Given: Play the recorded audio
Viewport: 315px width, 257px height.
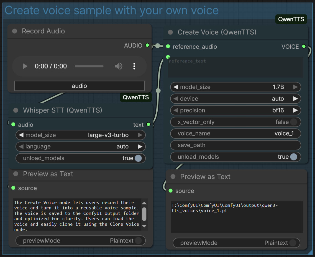Looking at the screenshot, I should (x=25, y=66).
